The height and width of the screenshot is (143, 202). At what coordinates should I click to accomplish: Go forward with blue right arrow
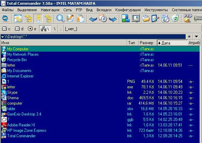[x=113, y=19]
